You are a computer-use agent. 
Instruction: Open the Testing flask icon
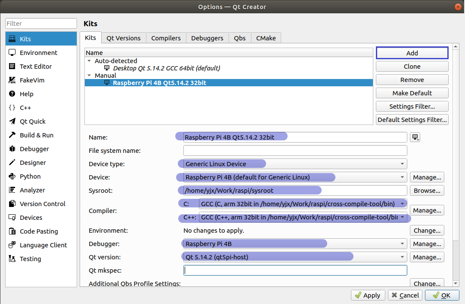tap(12, 259)
